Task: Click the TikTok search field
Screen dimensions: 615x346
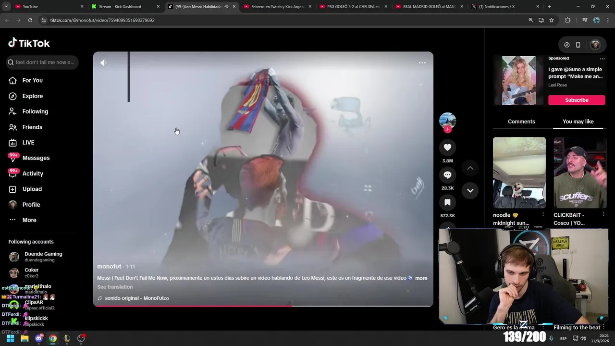Action: tap(42, 62)
